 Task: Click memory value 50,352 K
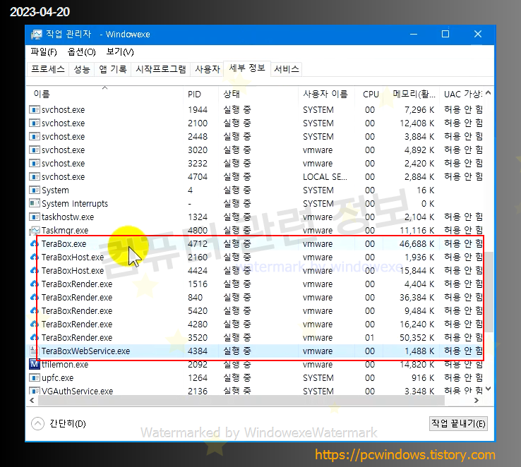tap(417, 338)
